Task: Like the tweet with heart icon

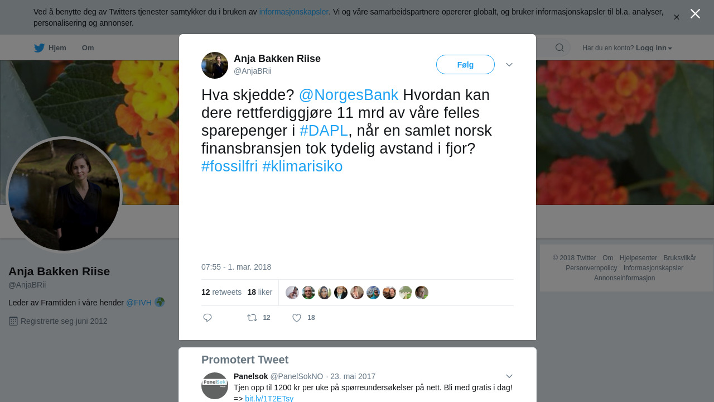Action: pos(297,318)
